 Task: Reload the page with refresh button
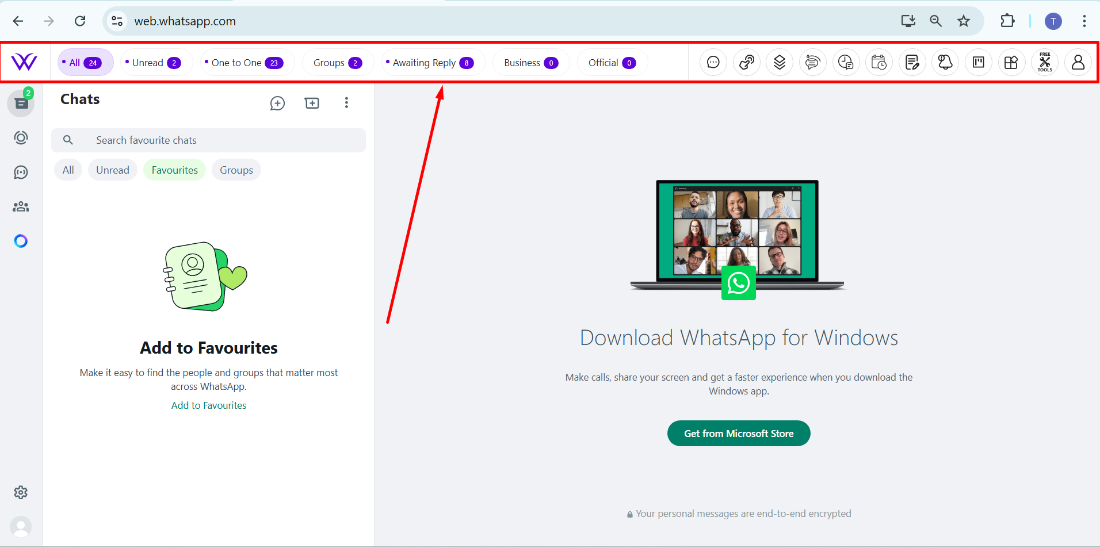click(x=80, y=21)
